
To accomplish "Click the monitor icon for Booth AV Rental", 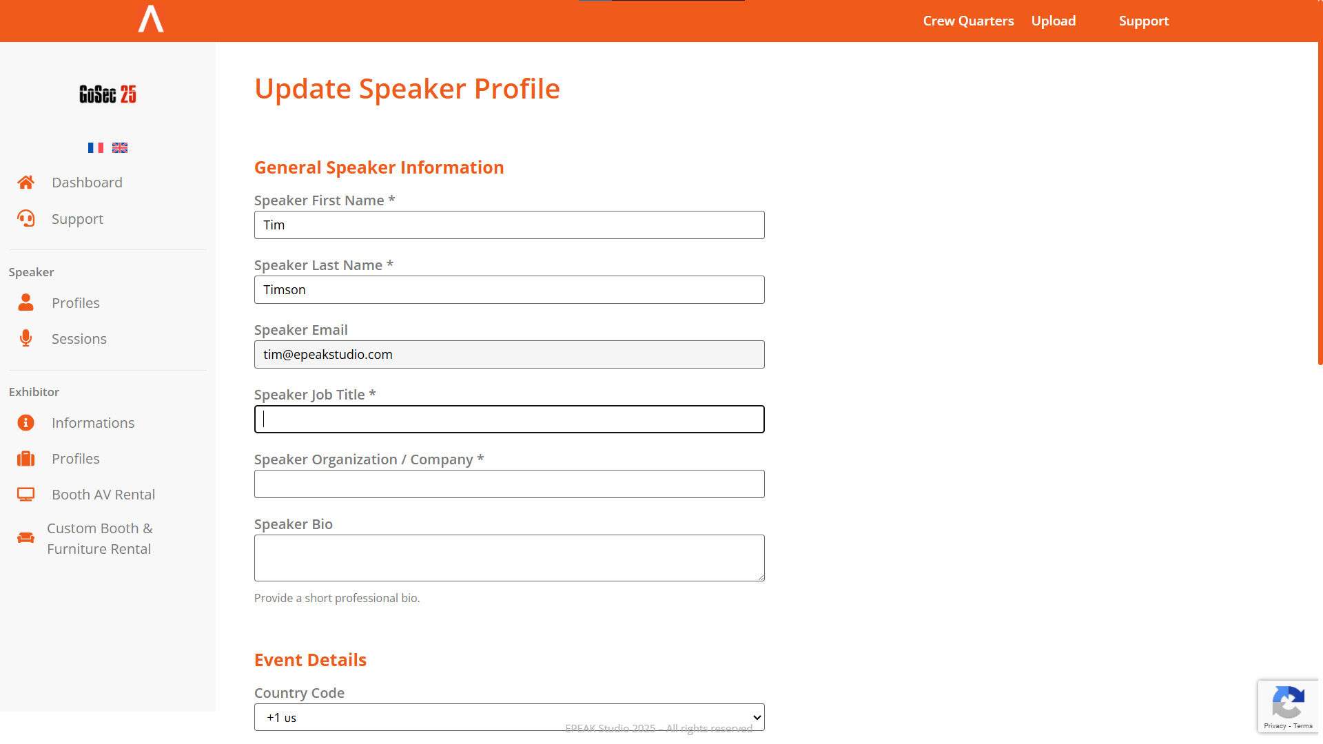I will pos(25,495).
